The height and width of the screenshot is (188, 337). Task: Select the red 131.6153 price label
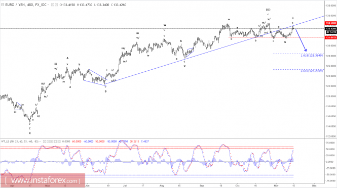tap(330, 37)
